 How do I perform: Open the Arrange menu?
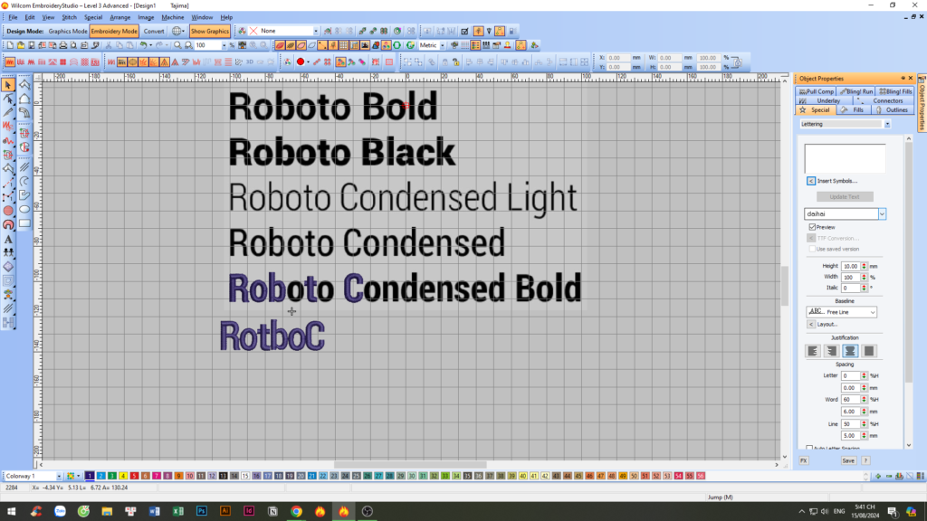click(120, 17)
